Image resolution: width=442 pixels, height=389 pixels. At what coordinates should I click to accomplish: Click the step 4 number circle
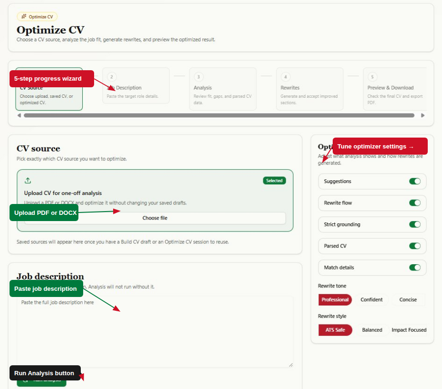(285, 77)
